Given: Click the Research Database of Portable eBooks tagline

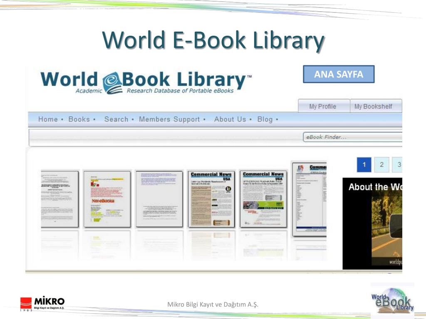Looking at the screenshot, I should coord(180,91).
